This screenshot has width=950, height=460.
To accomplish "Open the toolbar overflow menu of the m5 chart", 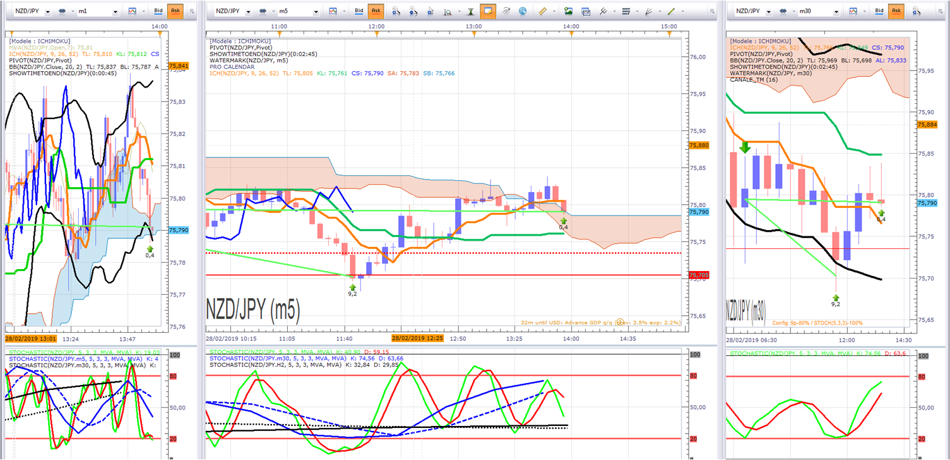I will pos(712,11).
